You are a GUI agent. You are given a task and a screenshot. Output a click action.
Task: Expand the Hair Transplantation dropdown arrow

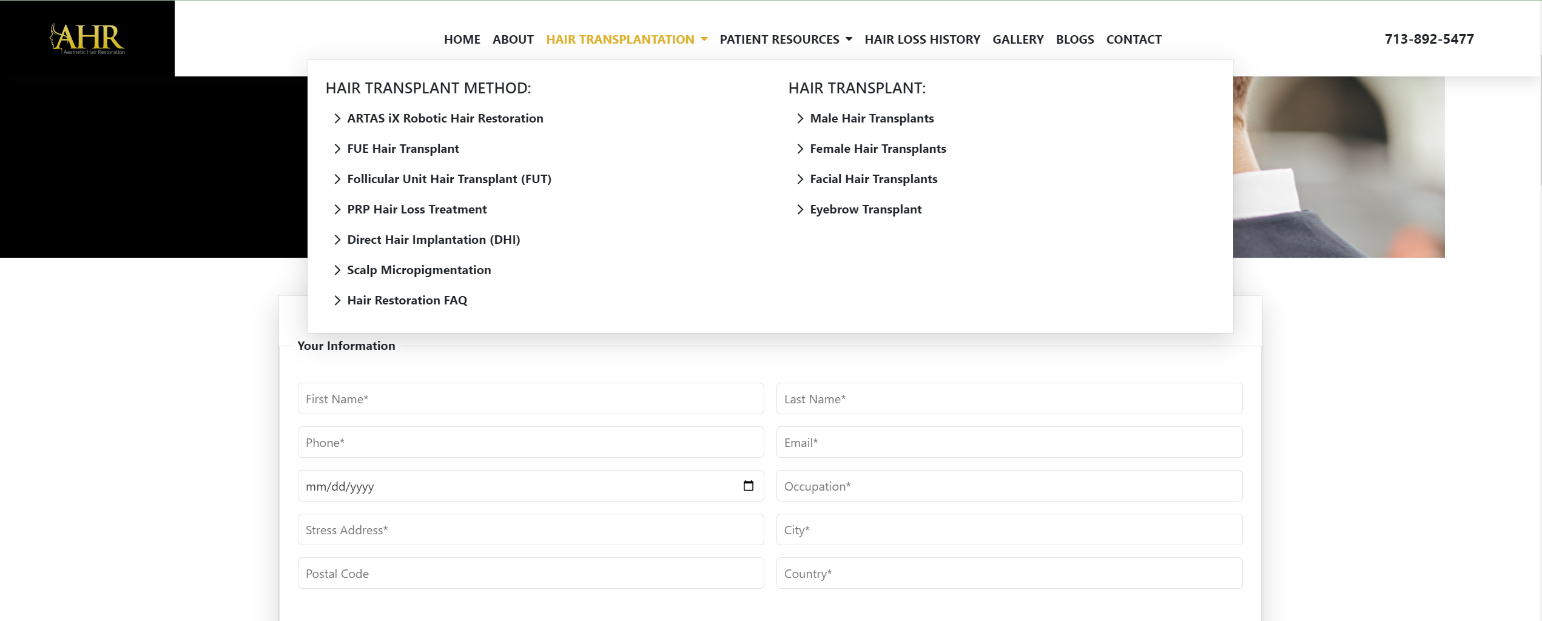(x=704, y=39)
